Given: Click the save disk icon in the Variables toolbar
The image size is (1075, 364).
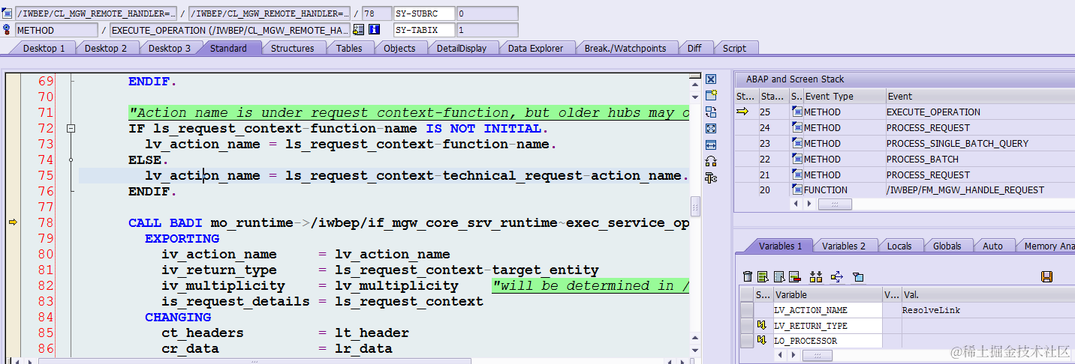Looking at the screenshot, I should coord(1046,277).
